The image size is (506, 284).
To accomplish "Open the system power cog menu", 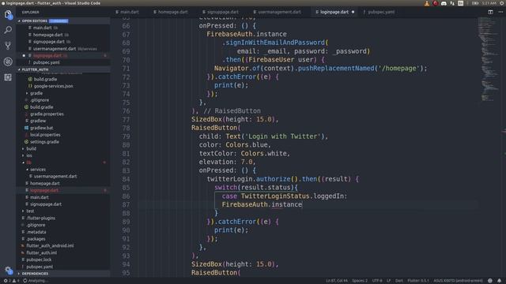I will click(x=502, y=3).
